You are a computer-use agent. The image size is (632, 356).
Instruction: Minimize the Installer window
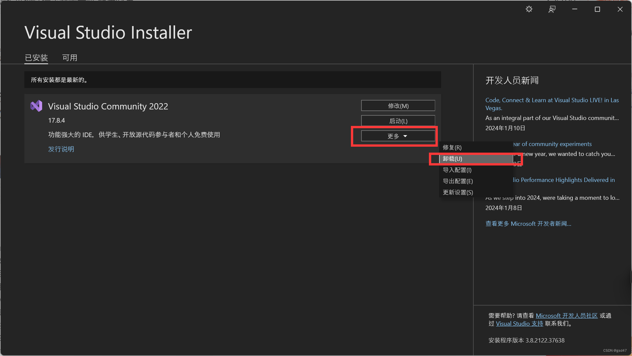[575, 9]
